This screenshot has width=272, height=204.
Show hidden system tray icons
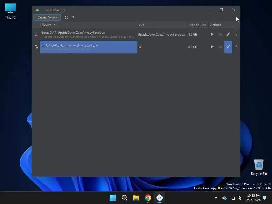tap(216, 198)
